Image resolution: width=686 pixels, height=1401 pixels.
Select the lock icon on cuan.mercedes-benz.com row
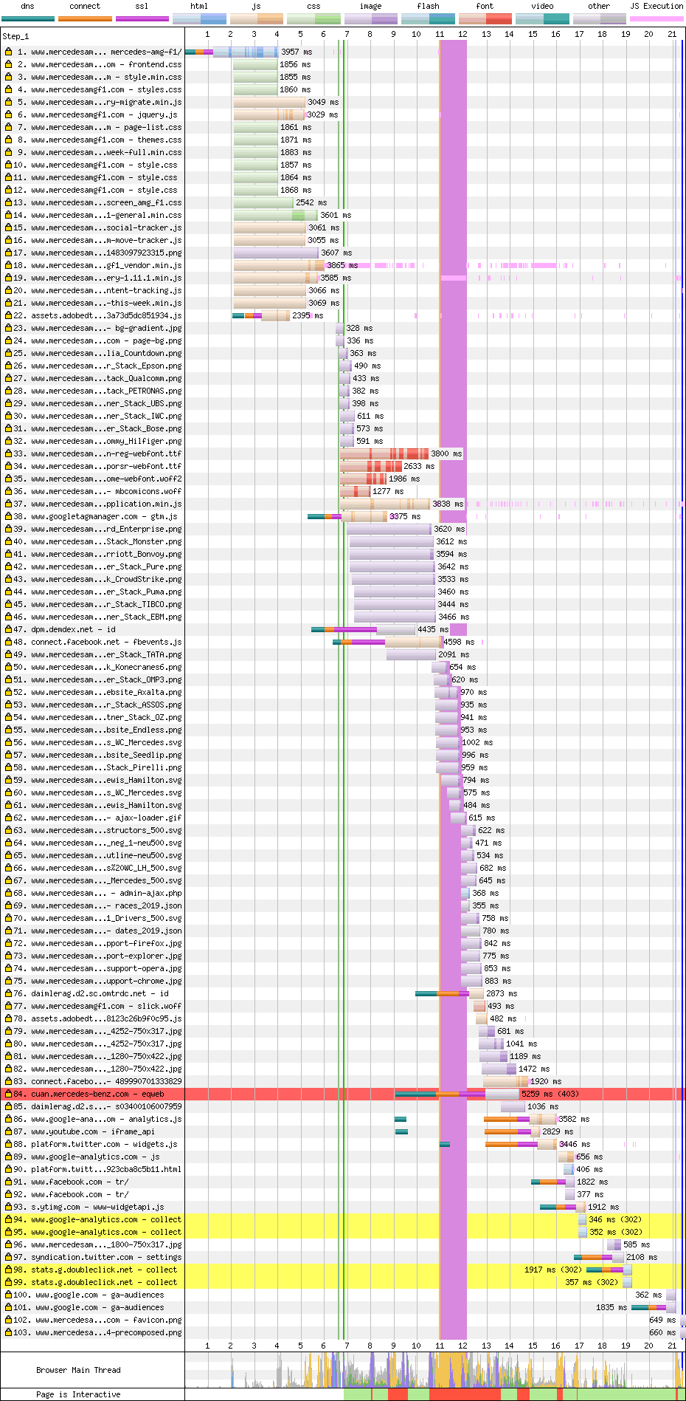(9, 1094)
